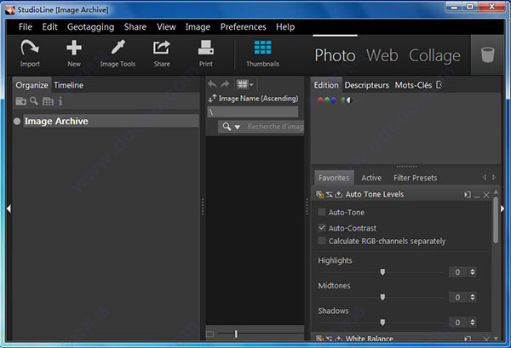Open the Share menu in menu bar

tap(135, 26)
